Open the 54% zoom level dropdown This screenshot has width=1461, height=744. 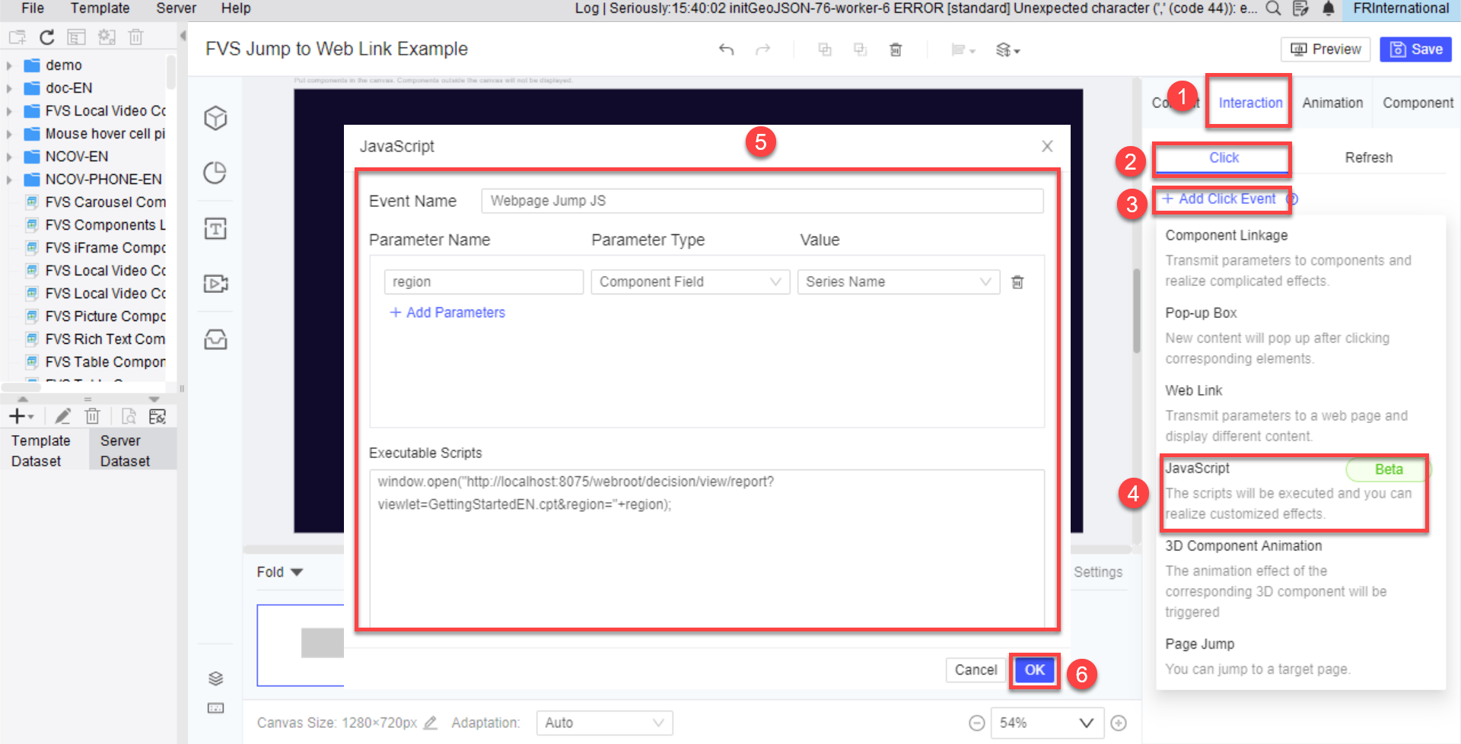point(1047,723)
